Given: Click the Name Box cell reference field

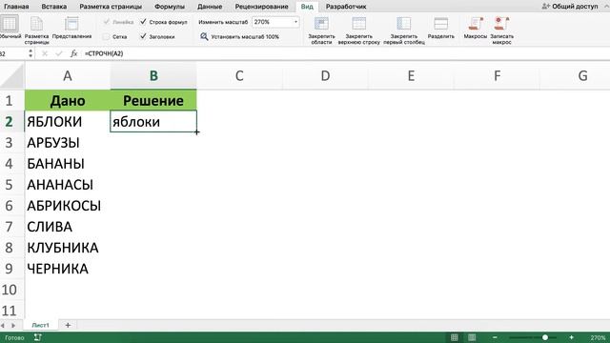Looking at the screenshot, I should [x=13, y=53].
